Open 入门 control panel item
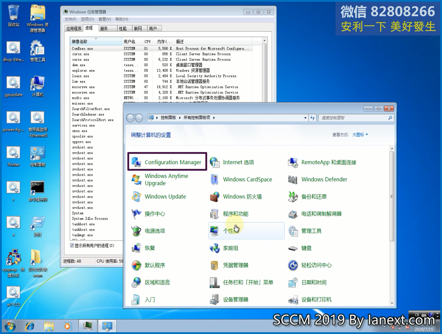 click(143, 300)
